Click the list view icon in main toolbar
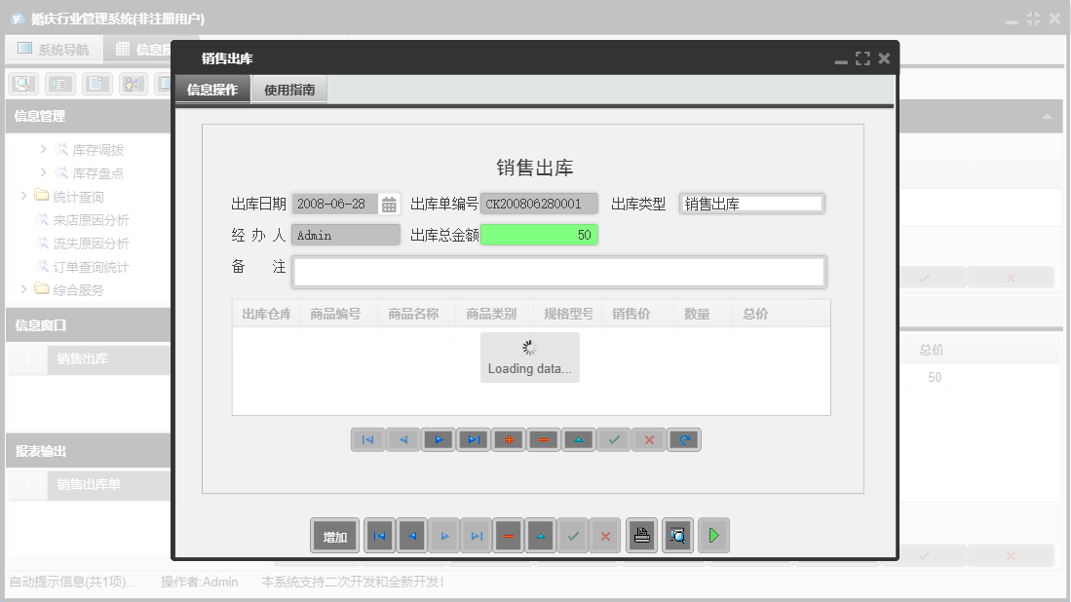1071x602 pixels. click(x=60, y=84)
